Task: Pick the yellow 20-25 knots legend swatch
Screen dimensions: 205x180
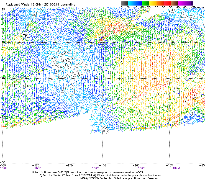Action: tap(153, 3)
